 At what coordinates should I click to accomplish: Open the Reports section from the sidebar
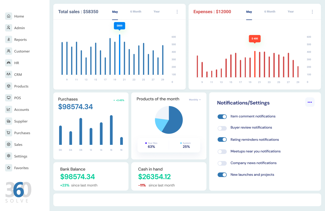(x=8, y=39)
